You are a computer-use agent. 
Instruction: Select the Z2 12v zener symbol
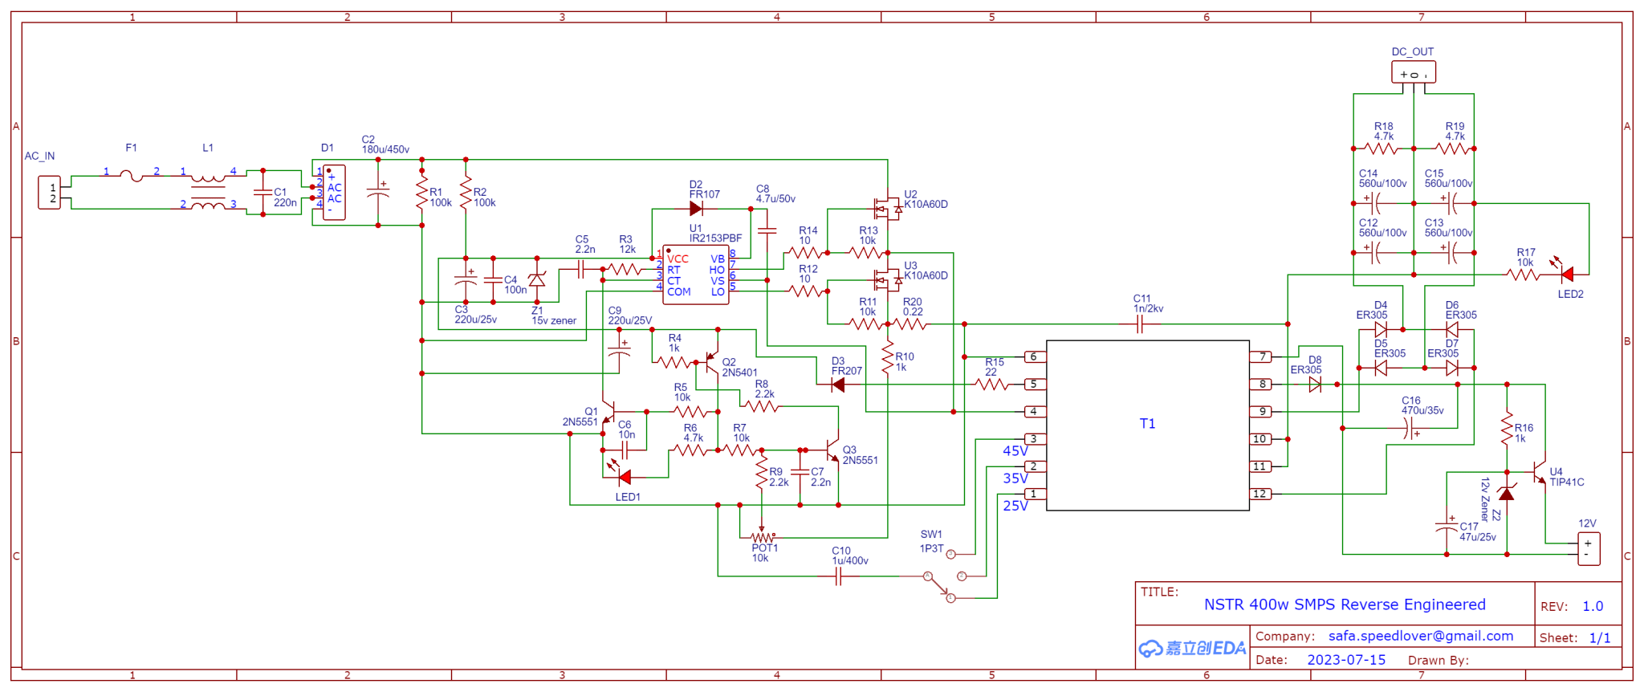pos(1507,494)
